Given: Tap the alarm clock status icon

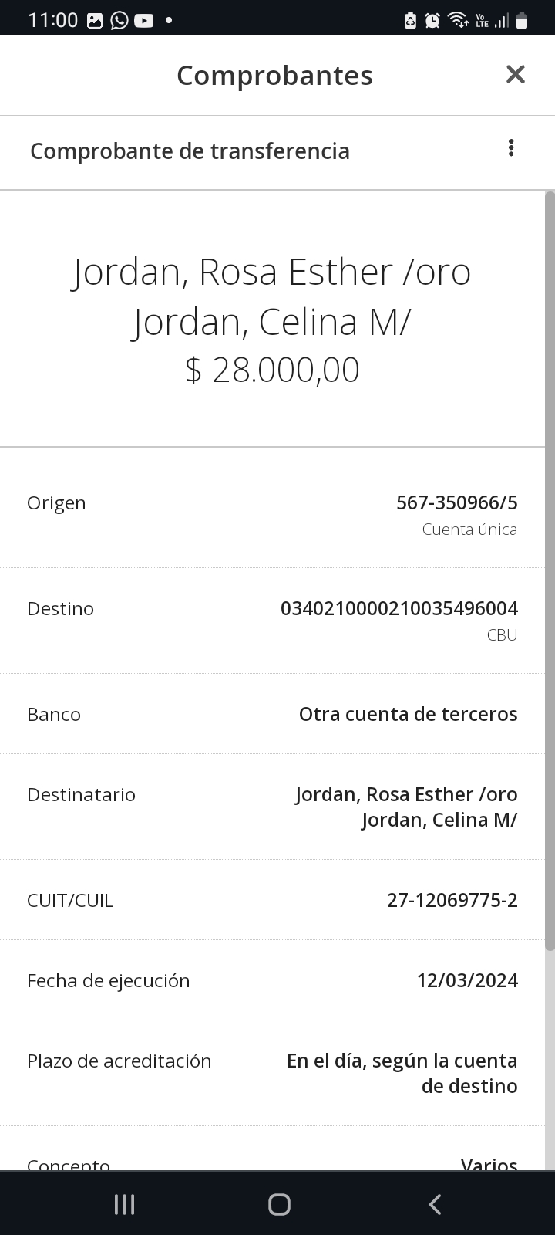Looking at the screenshot, I should pyautogui.click(x=432, y=21).
